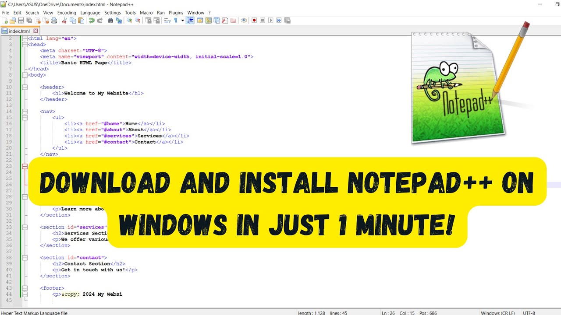561x315 pixels.
Task: Place cursor in 'Welcome to My Website' text
Action: tap(96, 93)
